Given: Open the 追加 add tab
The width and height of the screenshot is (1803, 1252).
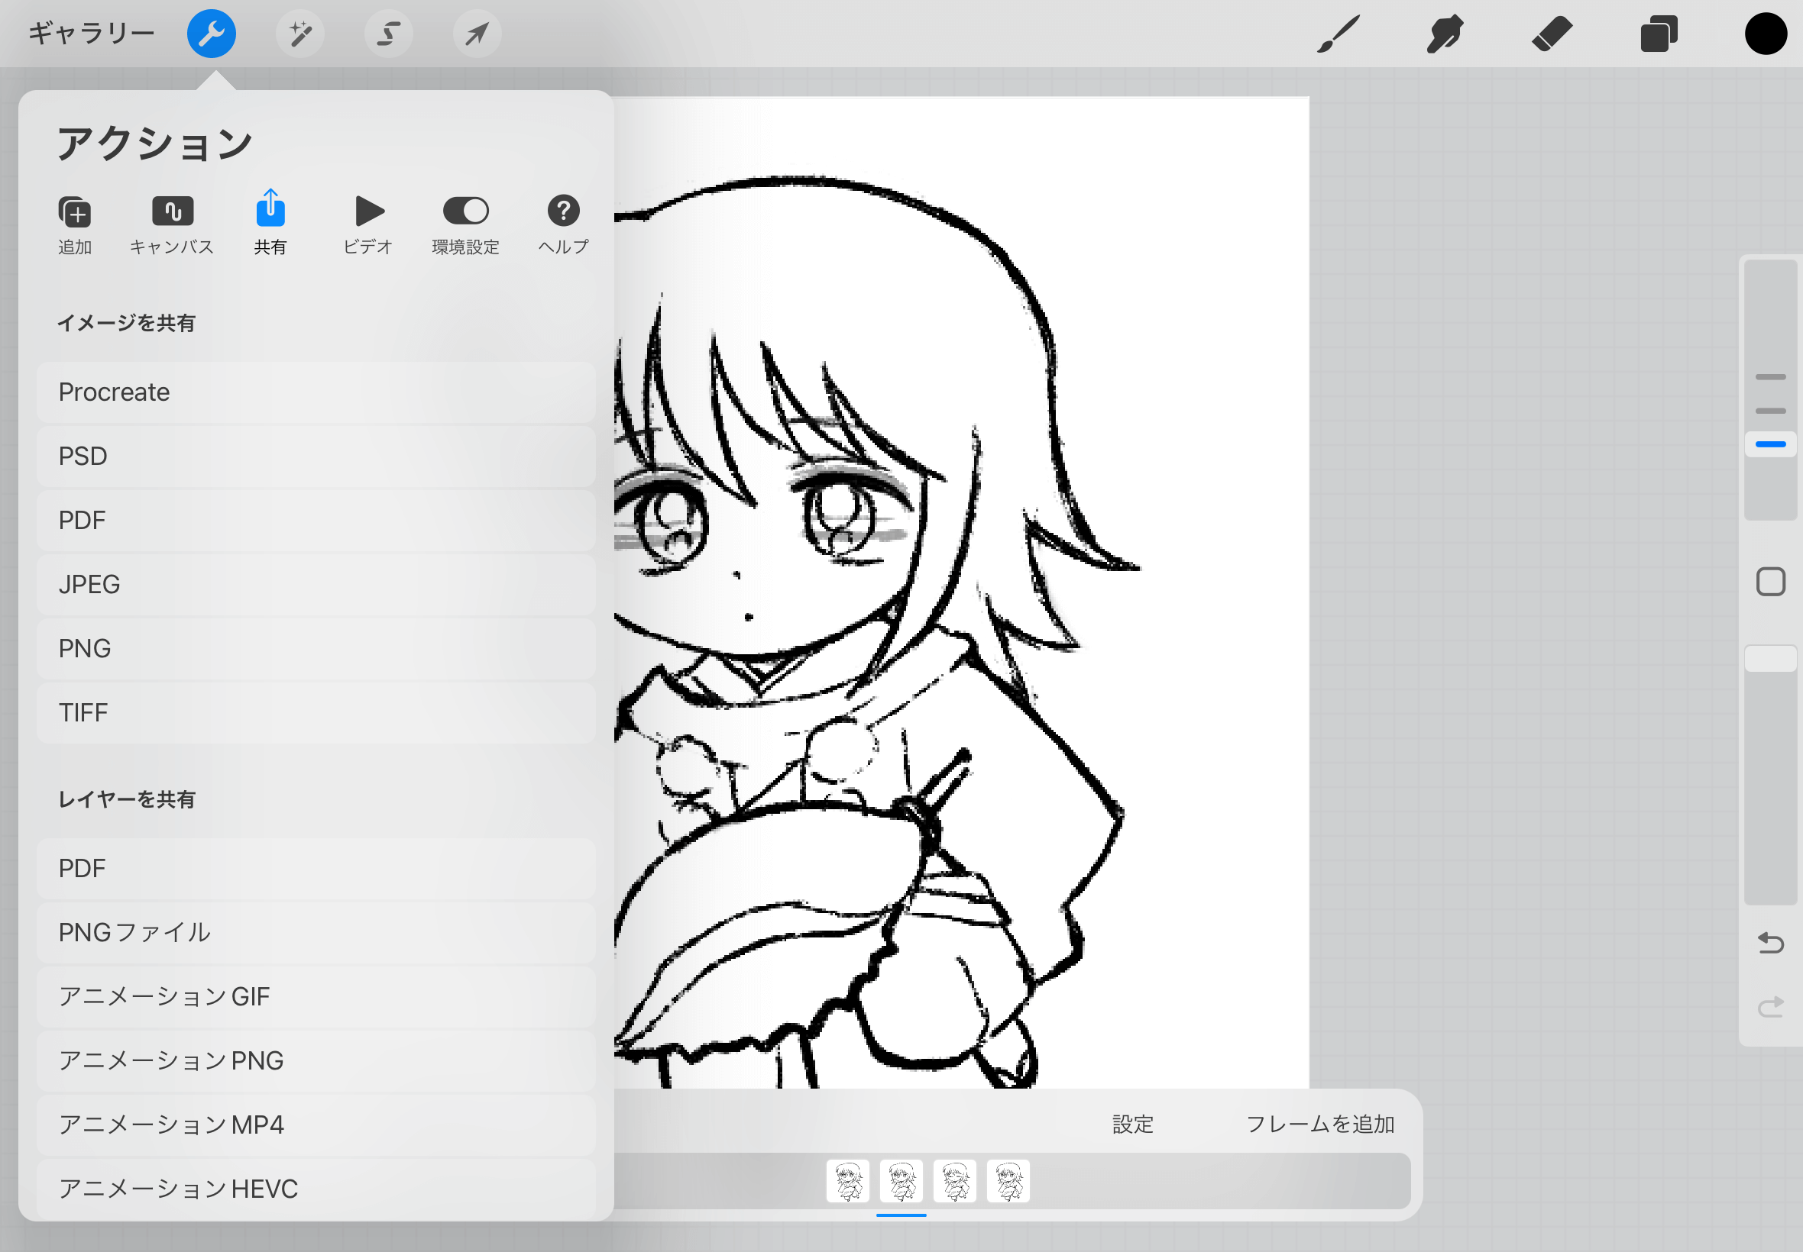Looking at the screenshot, I should click(x=75, y=224).
